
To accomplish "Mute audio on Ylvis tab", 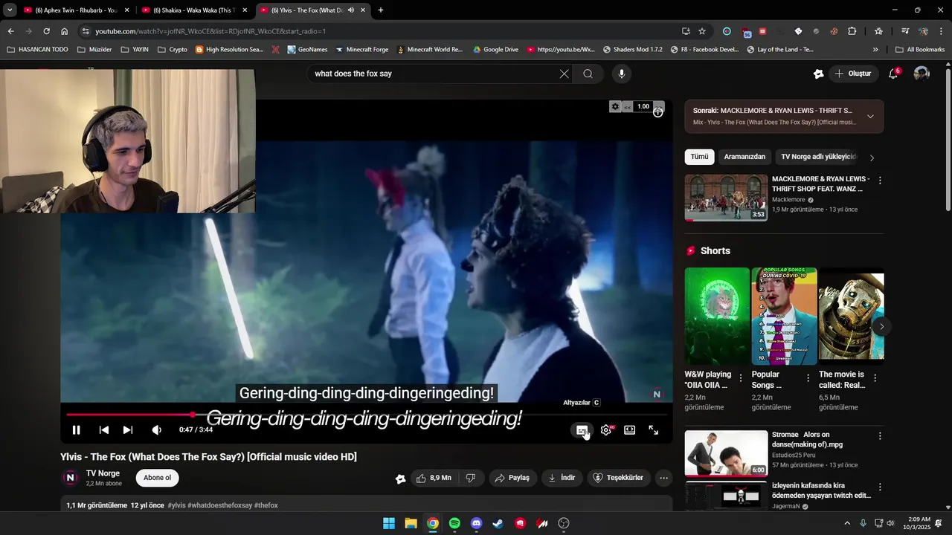I will 350,10.
